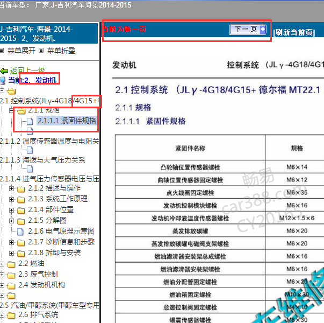Click 菜单展开 to expand the menu
Image resolution: width=324 pixels, height=323 pixels.
tap(21, 51)
